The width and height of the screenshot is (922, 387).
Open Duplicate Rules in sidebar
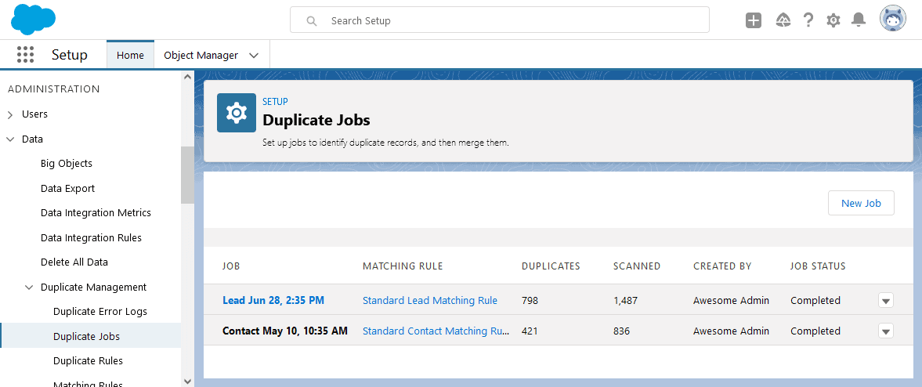(x=88, y=360)
